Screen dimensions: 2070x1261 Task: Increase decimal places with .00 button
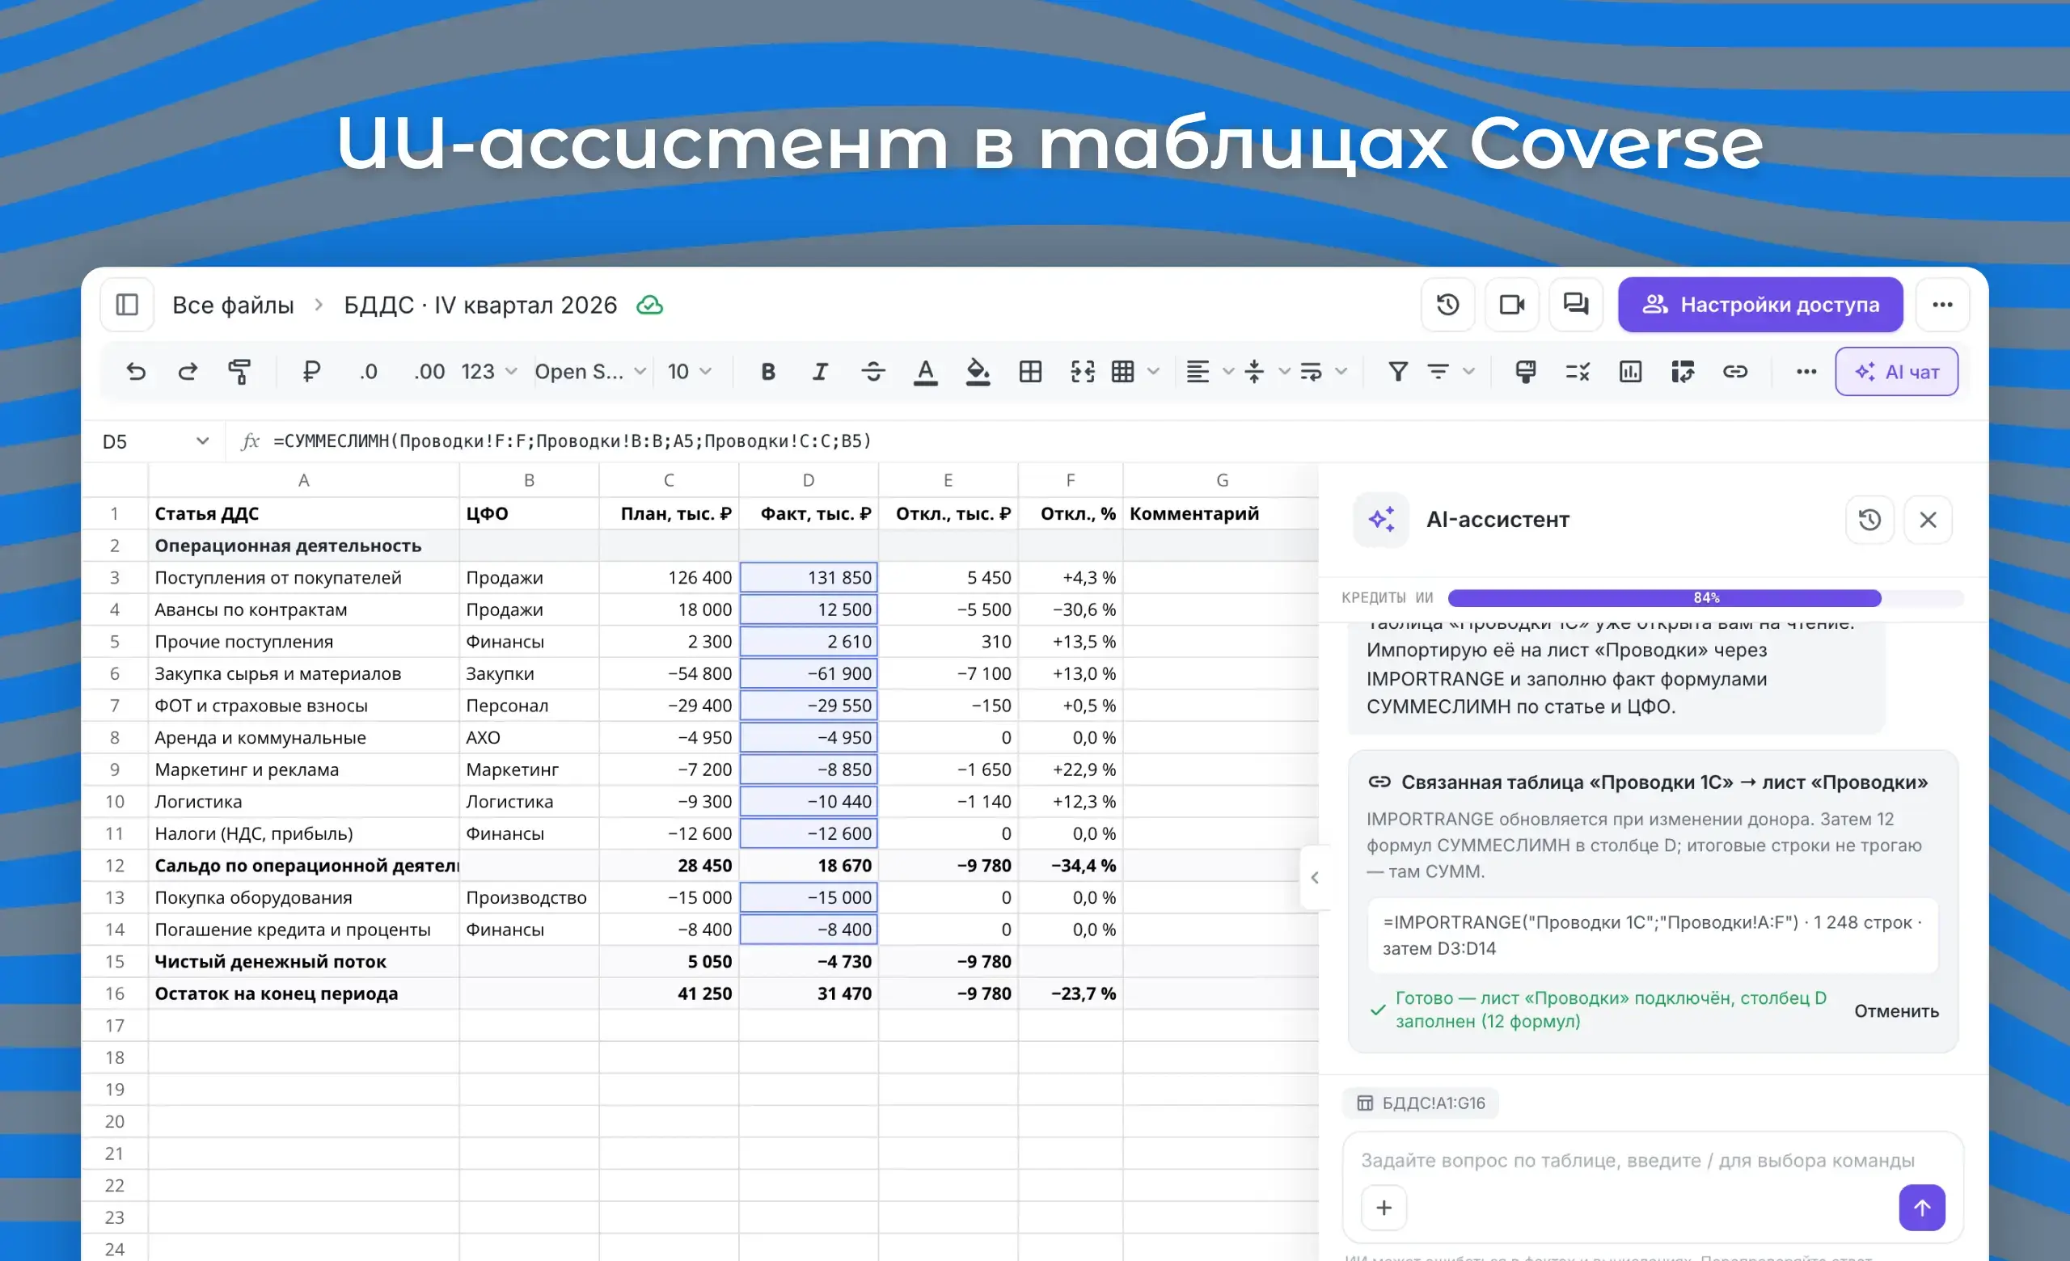click(x=429, y=371)
